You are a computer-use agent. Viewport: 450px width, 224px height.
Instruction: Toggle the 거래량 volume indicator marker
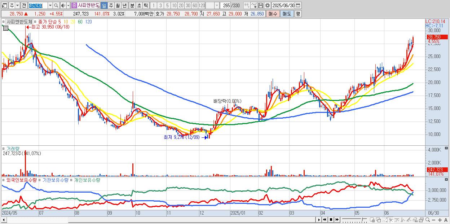tap(4, 148)
